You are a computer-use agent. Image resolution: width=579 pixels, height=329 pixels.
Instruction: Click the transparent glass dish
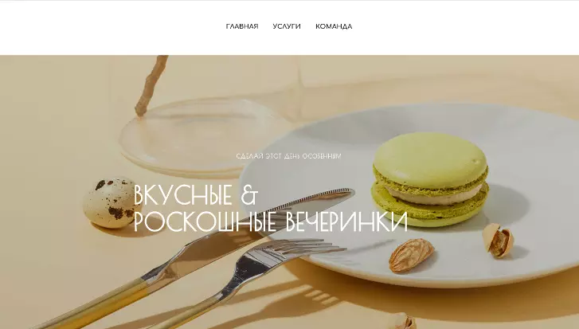[201, 137]
